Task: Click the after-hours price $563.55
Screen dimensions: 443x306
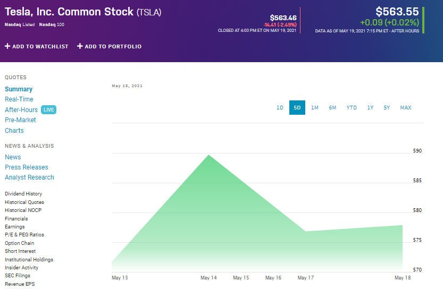Action: tap(397, 12)
